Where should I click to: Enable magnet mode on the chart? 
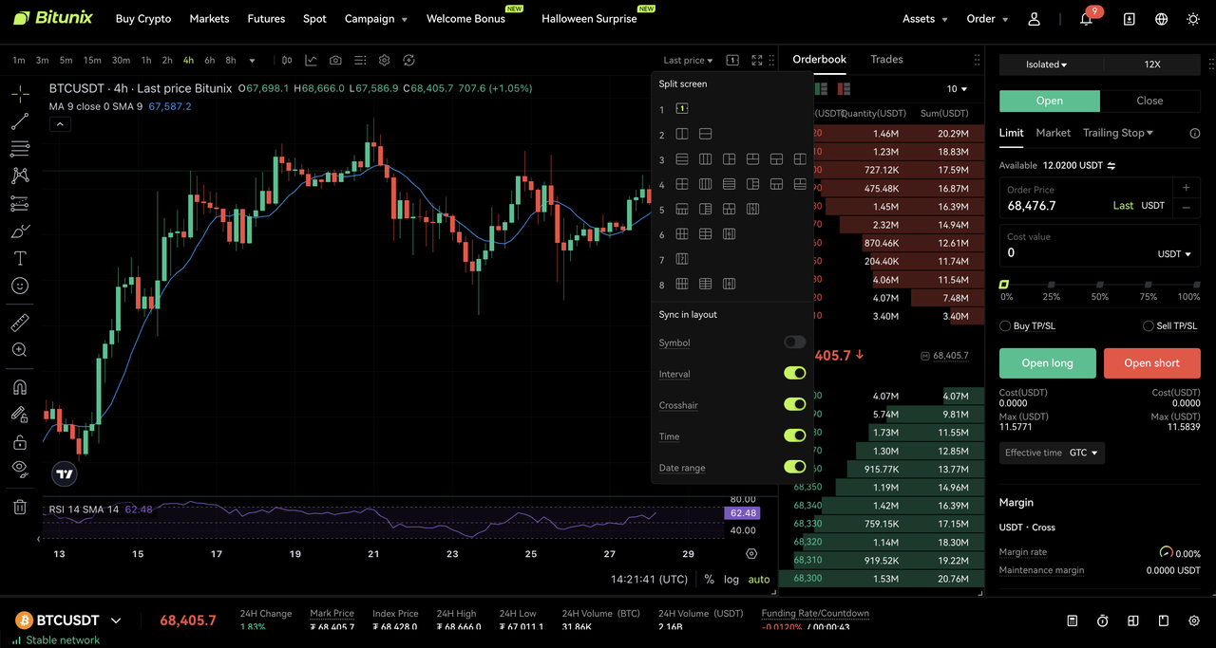[x=19, y=386]
